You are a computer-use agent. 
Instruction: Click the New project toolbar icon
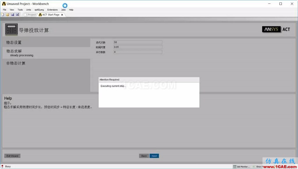pos(3,15)
